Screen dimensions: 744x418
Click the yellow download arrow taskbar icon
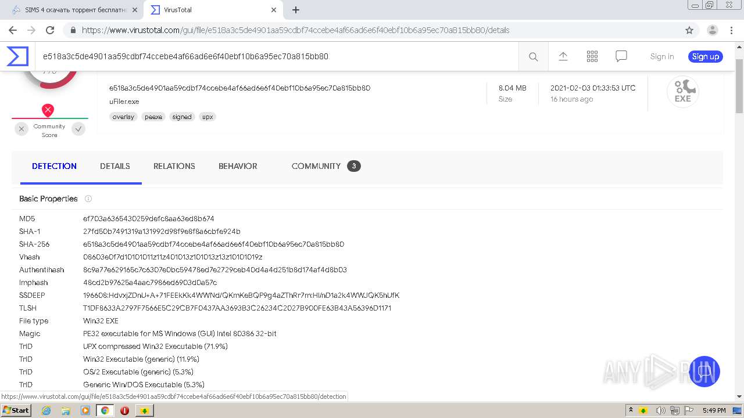pos(144,410)
